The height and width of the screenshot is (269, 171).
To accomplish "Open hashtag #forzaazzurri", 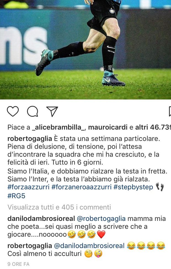I will tap(29, 187).
